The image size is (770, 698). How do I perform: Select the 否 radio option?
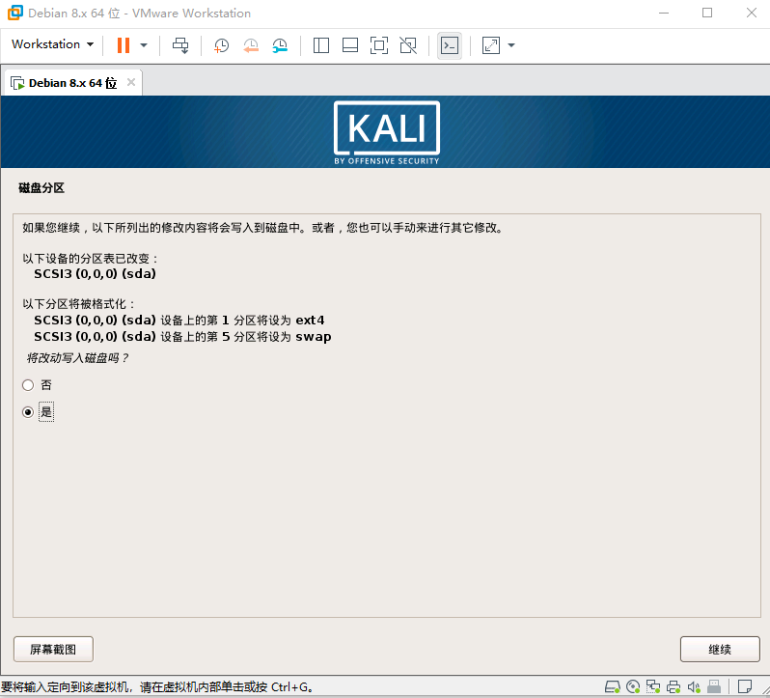coord(28,385)
